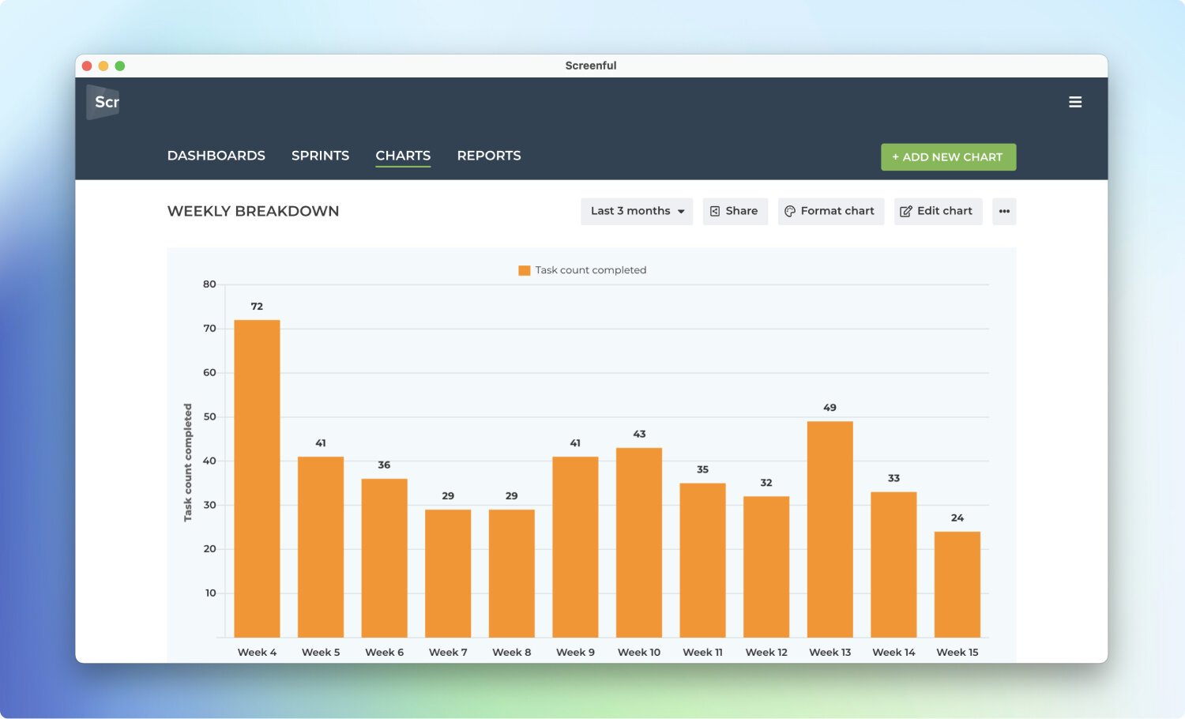Select the Week 11 bar showing 35
The height and width of the screenshot is (719, 1185).
coord(702,560)
